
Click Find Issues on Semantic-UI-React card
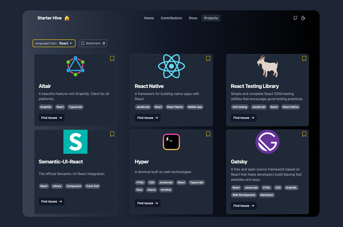click(51, 202)
